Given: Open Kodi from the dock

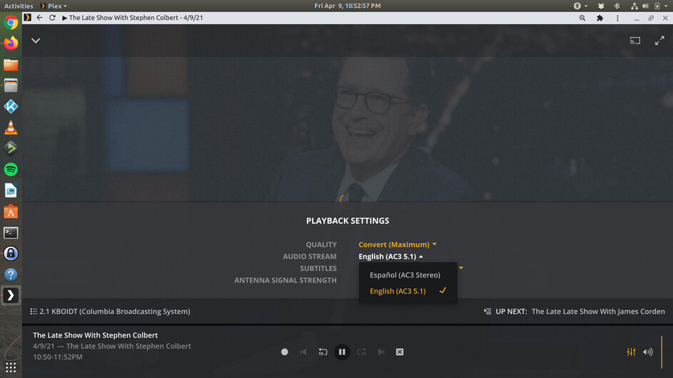Looking at the screenshot, I should click(11, 106).
